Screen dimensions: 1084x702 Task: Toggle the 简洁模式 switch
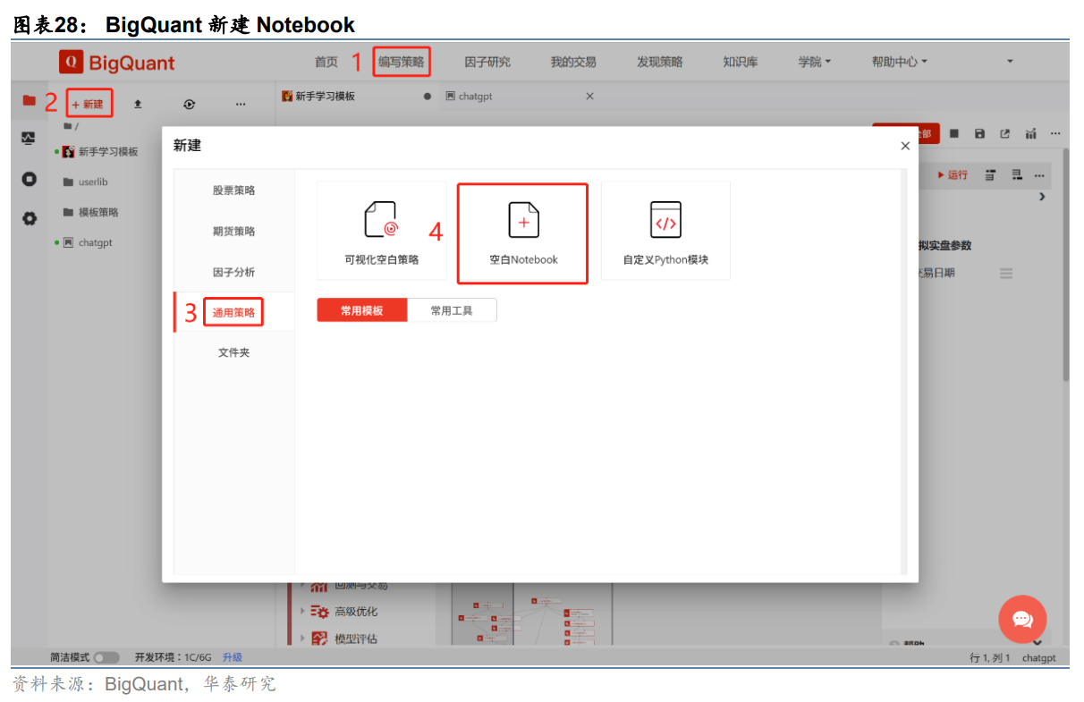[x=106, y=657]
